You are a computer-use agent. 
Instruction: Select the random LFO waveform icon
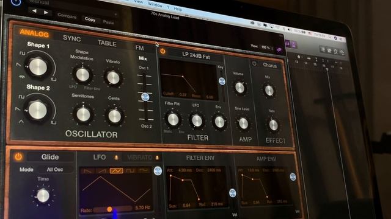coord(144,170)
